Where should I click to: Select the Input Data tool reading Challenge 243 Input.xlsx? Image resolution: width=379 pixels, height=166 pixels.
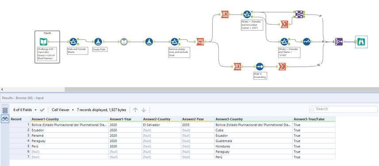[44, 42]
